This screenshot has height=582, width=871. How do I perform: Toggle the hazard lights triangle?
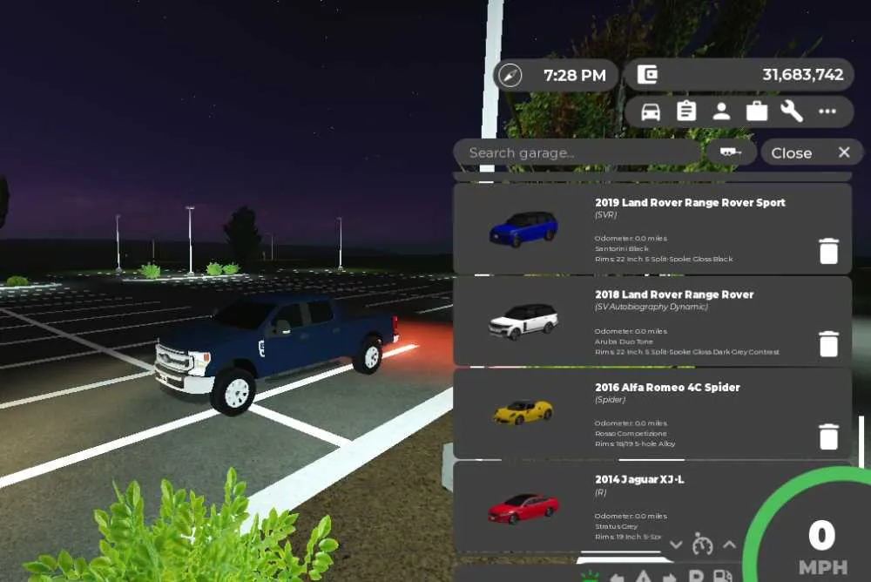(x=643, y=577)
